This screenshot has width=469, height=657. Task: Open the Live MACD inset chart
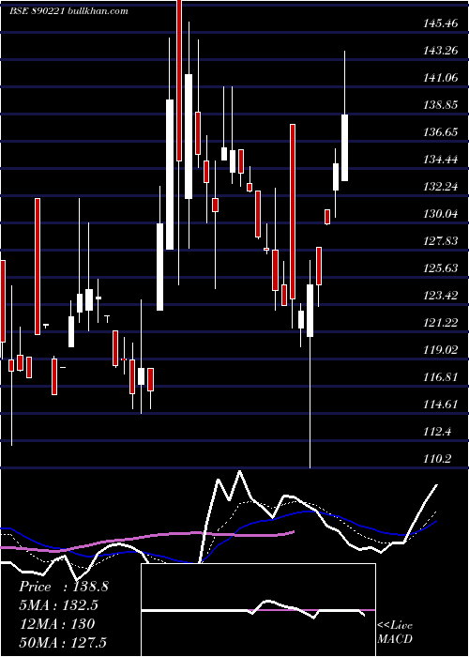pos(258,610)
